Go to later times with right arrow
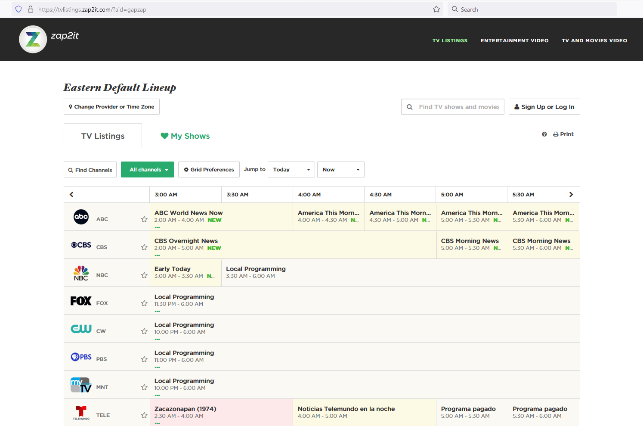The width and height of the screenshot is (643, 426). 571,195
